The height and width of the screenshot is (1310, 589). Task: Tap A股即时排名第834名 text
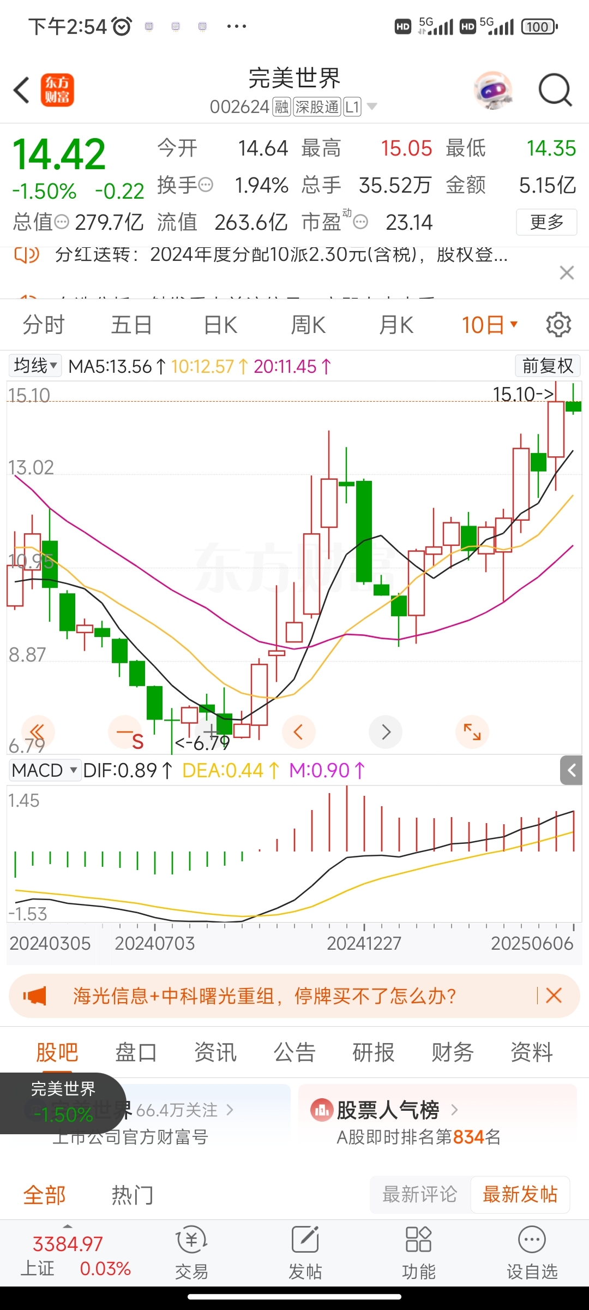click(418, 1137)
